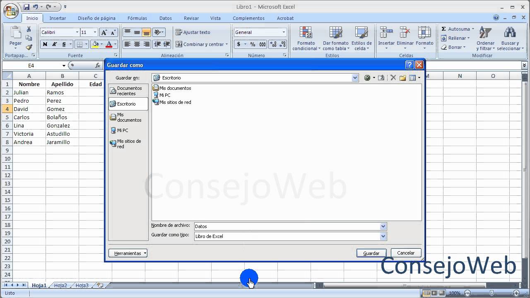The width and height of the screenshot is (530, 298).
Task: Click Buscar y seleccionar binoculars icon
Action: click(x=509, y=33)
